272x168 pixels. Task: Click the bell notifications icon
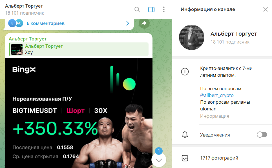[x=185, y=135]
